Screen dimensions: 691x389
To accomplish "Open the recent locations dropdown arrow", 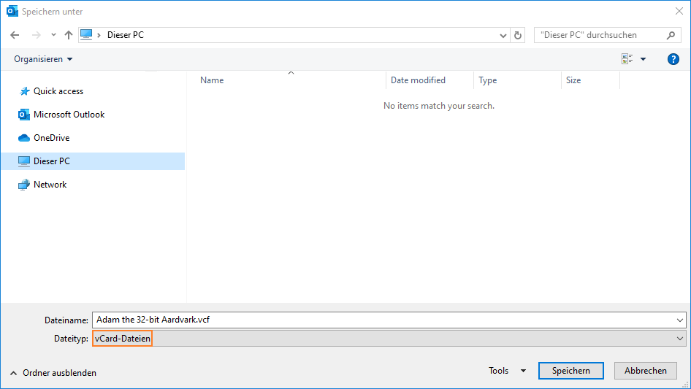I will (53, 35).
